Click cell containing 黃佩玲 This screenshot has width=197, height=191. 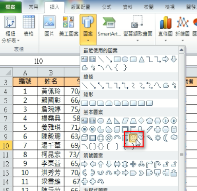(51, 91)
